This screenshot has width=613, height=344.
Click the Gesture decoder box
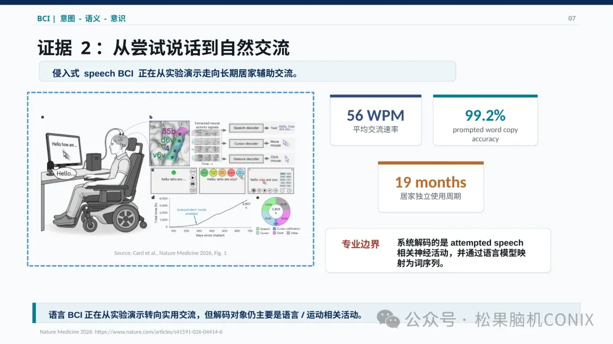[x=246, y=159]
